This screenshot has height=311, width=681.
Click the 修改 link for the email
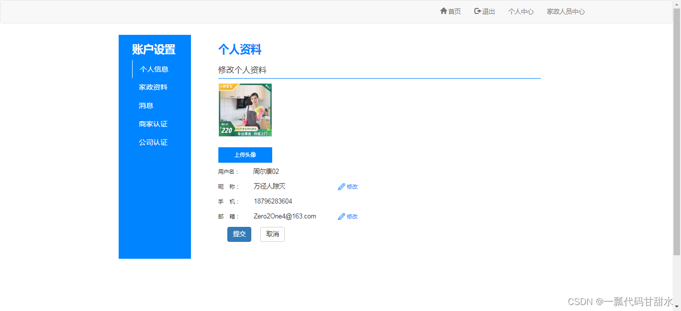click(352, 217)
